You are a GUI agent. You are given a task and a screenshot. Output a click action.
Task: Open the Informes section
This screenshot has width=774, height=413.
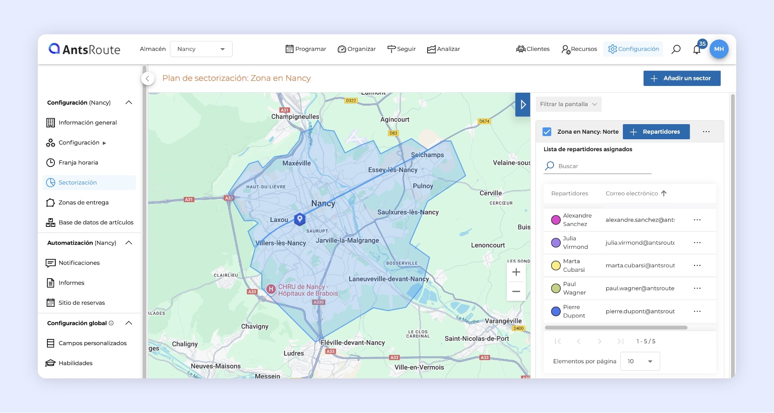click(x=71, y=282)
